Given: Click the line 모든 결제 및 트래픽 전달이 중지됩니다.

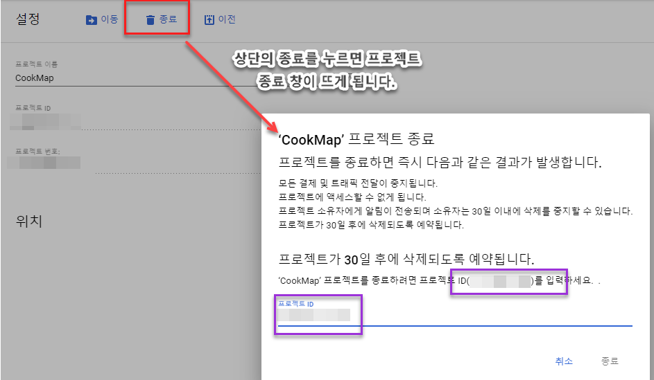Looking at the screenshot, I should pyautogui.click(x=358, y=183).
